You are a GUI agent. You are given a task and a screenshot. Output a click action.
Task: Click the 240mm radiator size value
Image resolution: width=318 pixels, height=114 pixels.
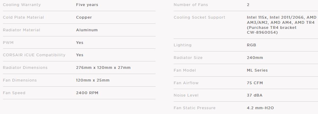click(255, 58)
